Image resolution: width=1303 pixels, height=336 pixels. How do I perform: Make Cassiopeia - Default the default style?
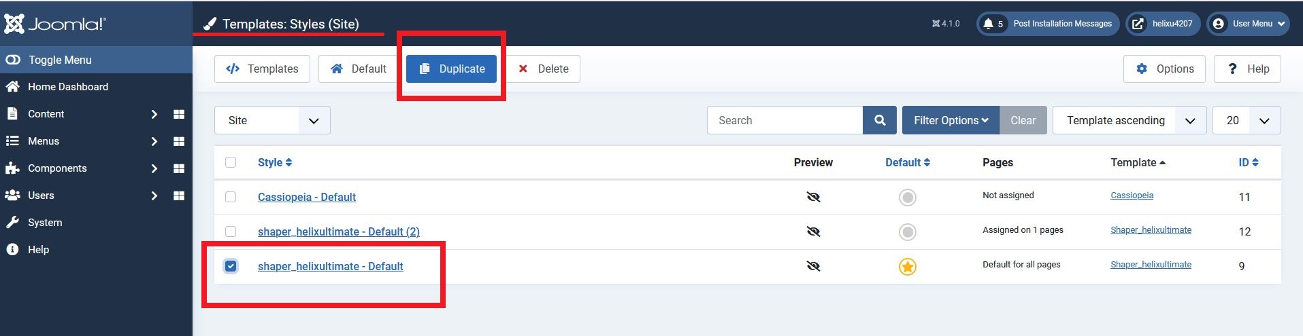908,198
